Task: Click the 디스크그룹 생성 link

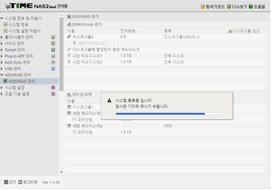Action: pos(246,31)
